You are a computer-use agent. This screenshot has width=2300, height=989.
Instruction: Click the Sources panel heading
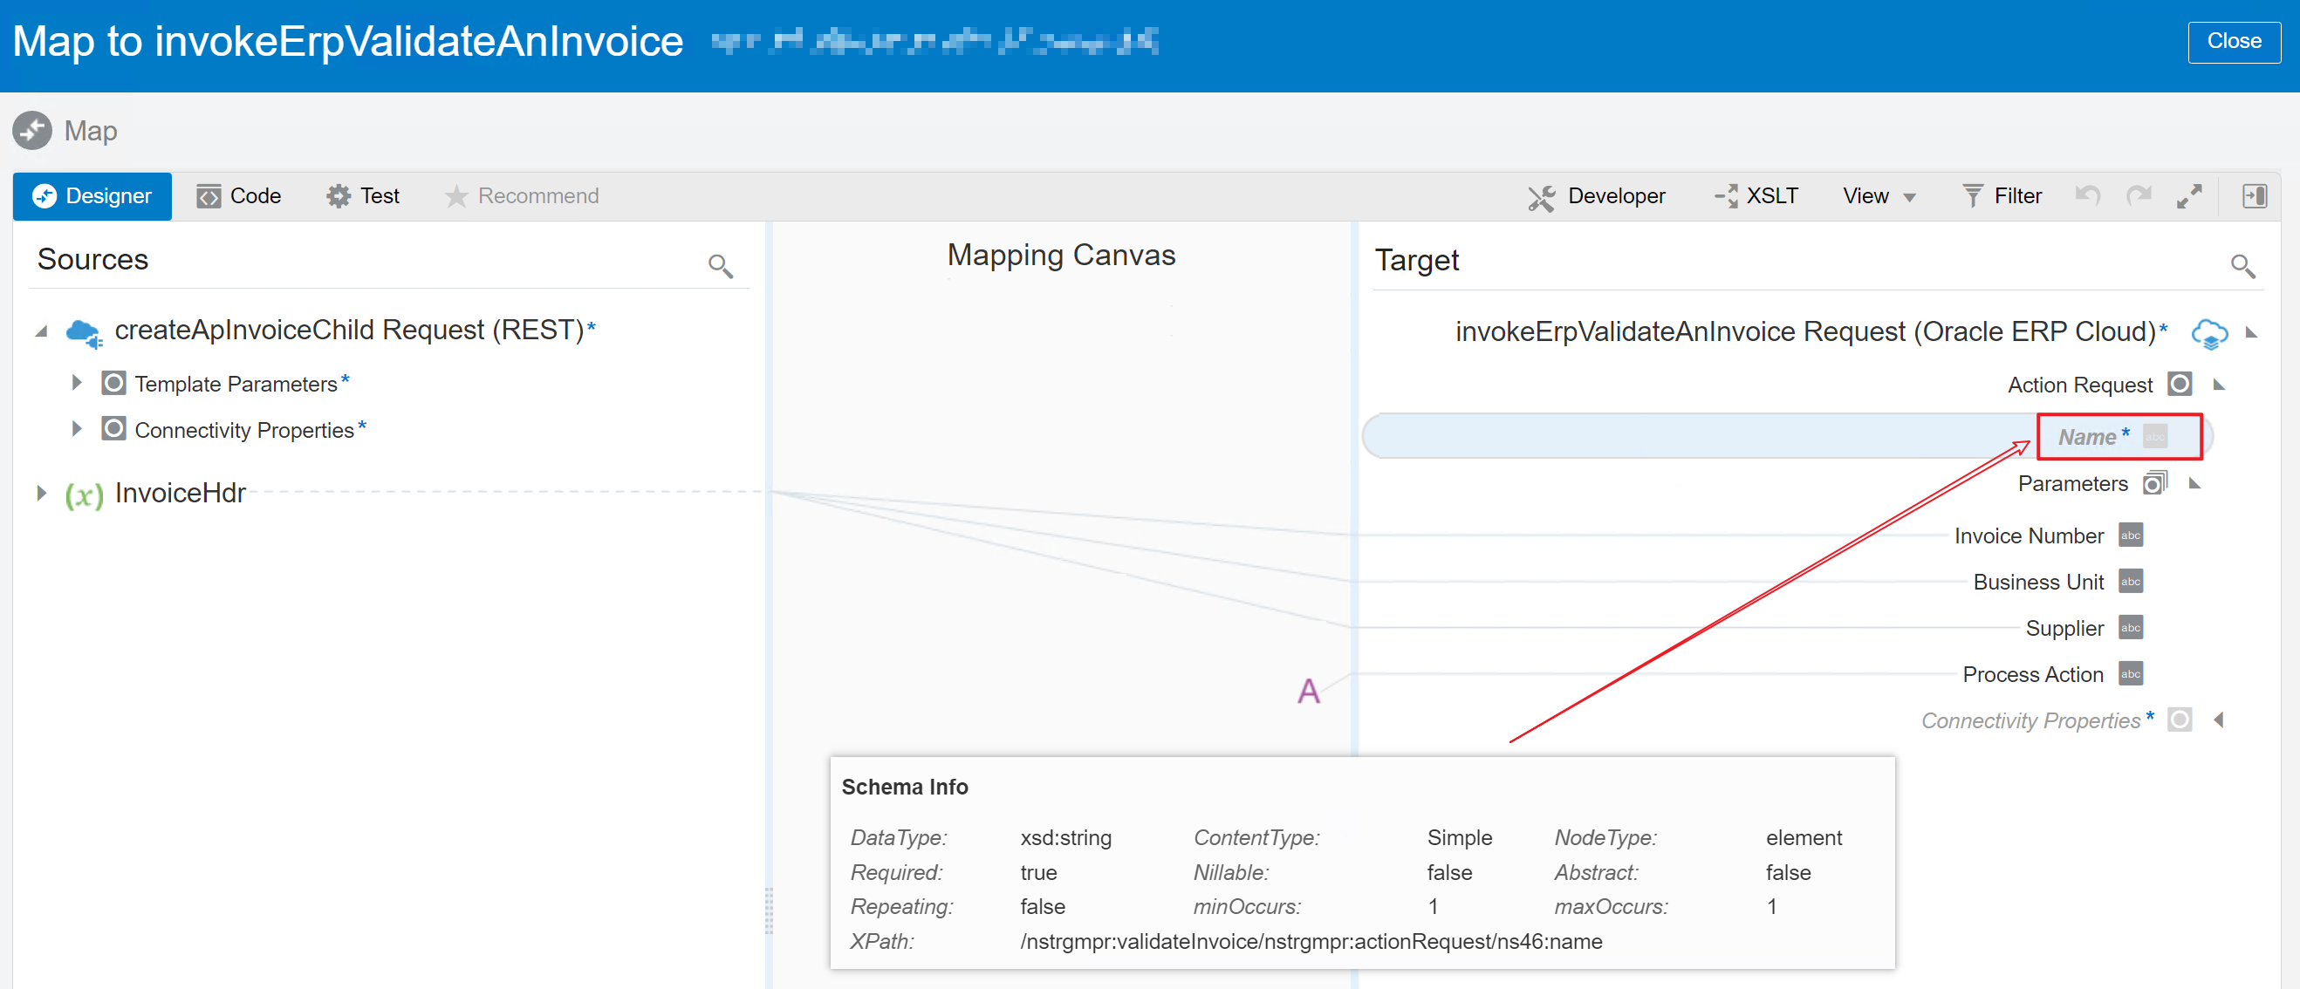coord(92,260)
